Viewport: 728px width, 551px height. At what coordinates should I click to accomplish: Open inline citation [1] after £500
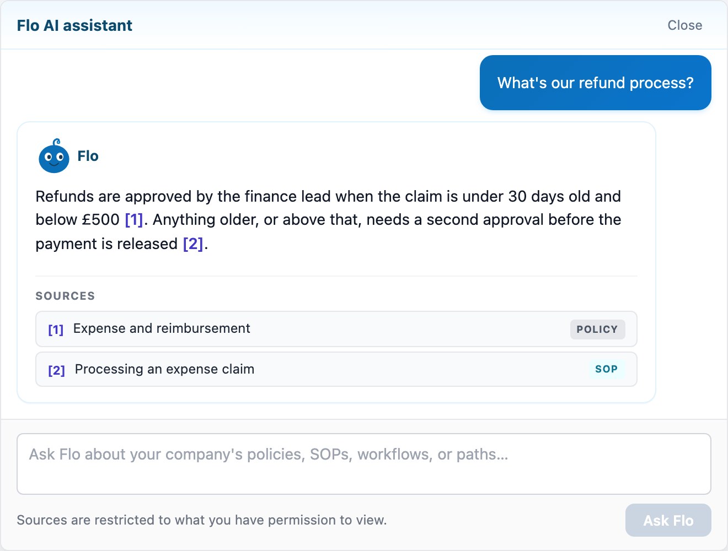(x=134, y=220)
